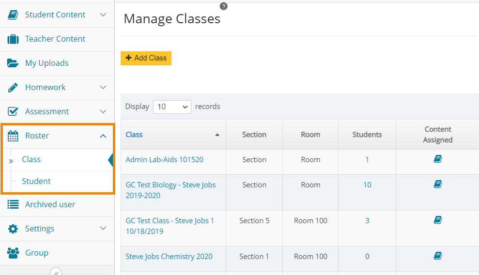Image resolution: width=479 pixels, height=275 pixels.
Task: Go to Teacher Content
Action: pyautogui.click(x=55, y=39)
